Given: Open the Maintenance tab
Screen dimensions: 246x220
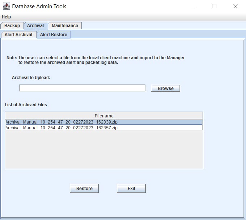Looking at the screenshot, I should pyautogui.click(x=65, y=26).
